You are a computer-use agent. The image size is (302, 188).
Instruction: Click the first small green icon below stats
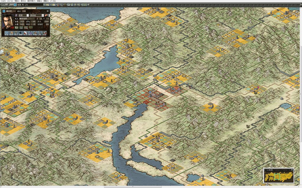pos(17,28)
